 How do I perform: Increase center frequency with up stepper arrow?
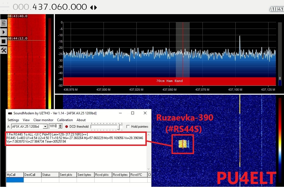click(x=60, y=125)
